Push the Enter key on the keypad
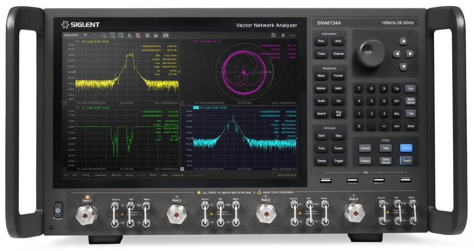This screenshot has height=251, width=474. [x=411, y=126]
